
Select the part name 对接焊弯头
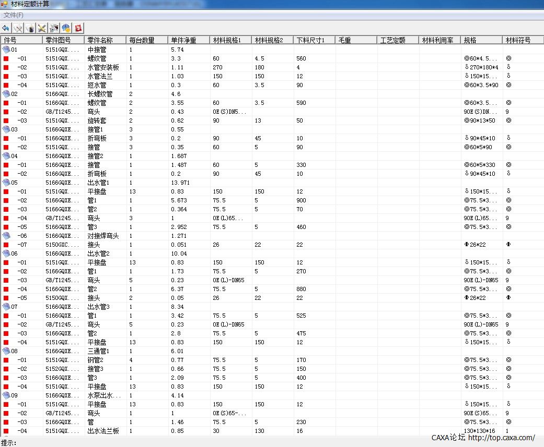tap(103, 236)
